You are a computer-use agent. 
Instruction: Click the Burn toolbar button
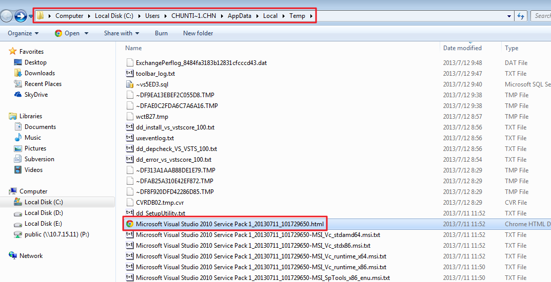[161, 33]
